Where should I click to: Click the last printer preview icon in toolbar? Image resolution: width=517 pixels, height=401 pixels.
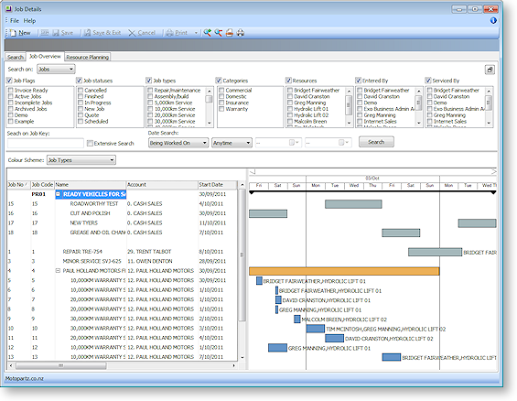point(241,32)
